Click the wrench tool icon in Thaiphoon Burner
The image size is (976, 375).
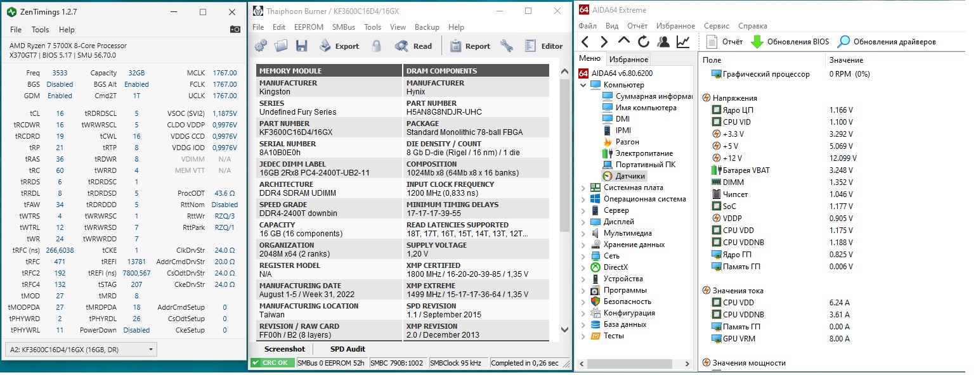(506, 46)
